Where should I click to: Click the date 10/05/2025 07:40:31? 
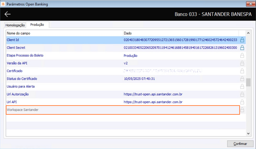coord(139,79)
